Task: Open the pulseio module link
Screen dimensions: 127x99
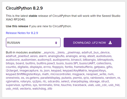Action: [x=66, y=78]
